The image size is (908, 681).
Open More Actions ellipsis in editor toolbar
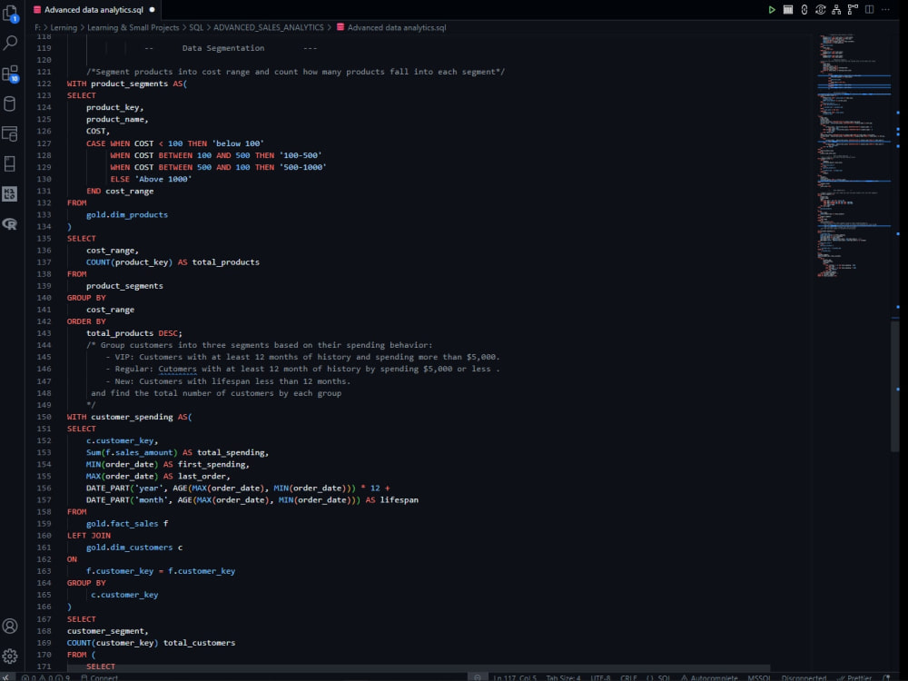pyautogui.click(x=885, y=10)
